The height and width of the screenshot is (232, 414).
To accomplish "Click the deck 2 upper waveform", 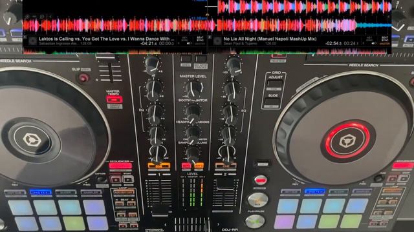I will point(305,7).
